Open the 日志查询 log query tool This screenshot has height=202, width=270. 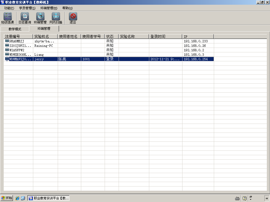pyautogui.click(x=25, y=18)
